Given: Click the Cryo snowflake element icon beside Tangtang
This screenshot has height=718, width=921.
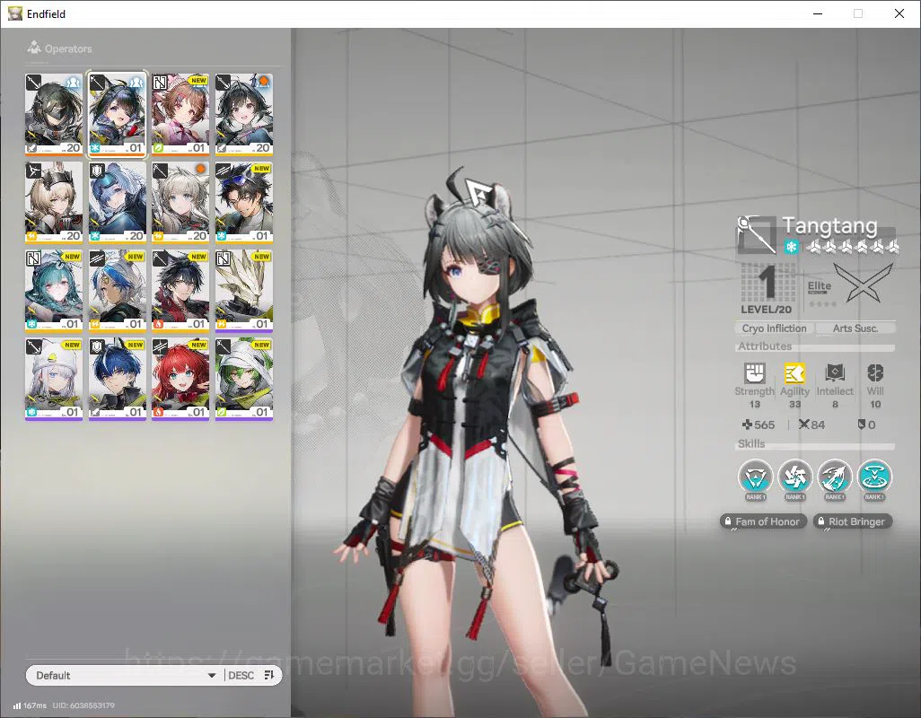Looking at the screenshot, I should [x=791, y=247].
